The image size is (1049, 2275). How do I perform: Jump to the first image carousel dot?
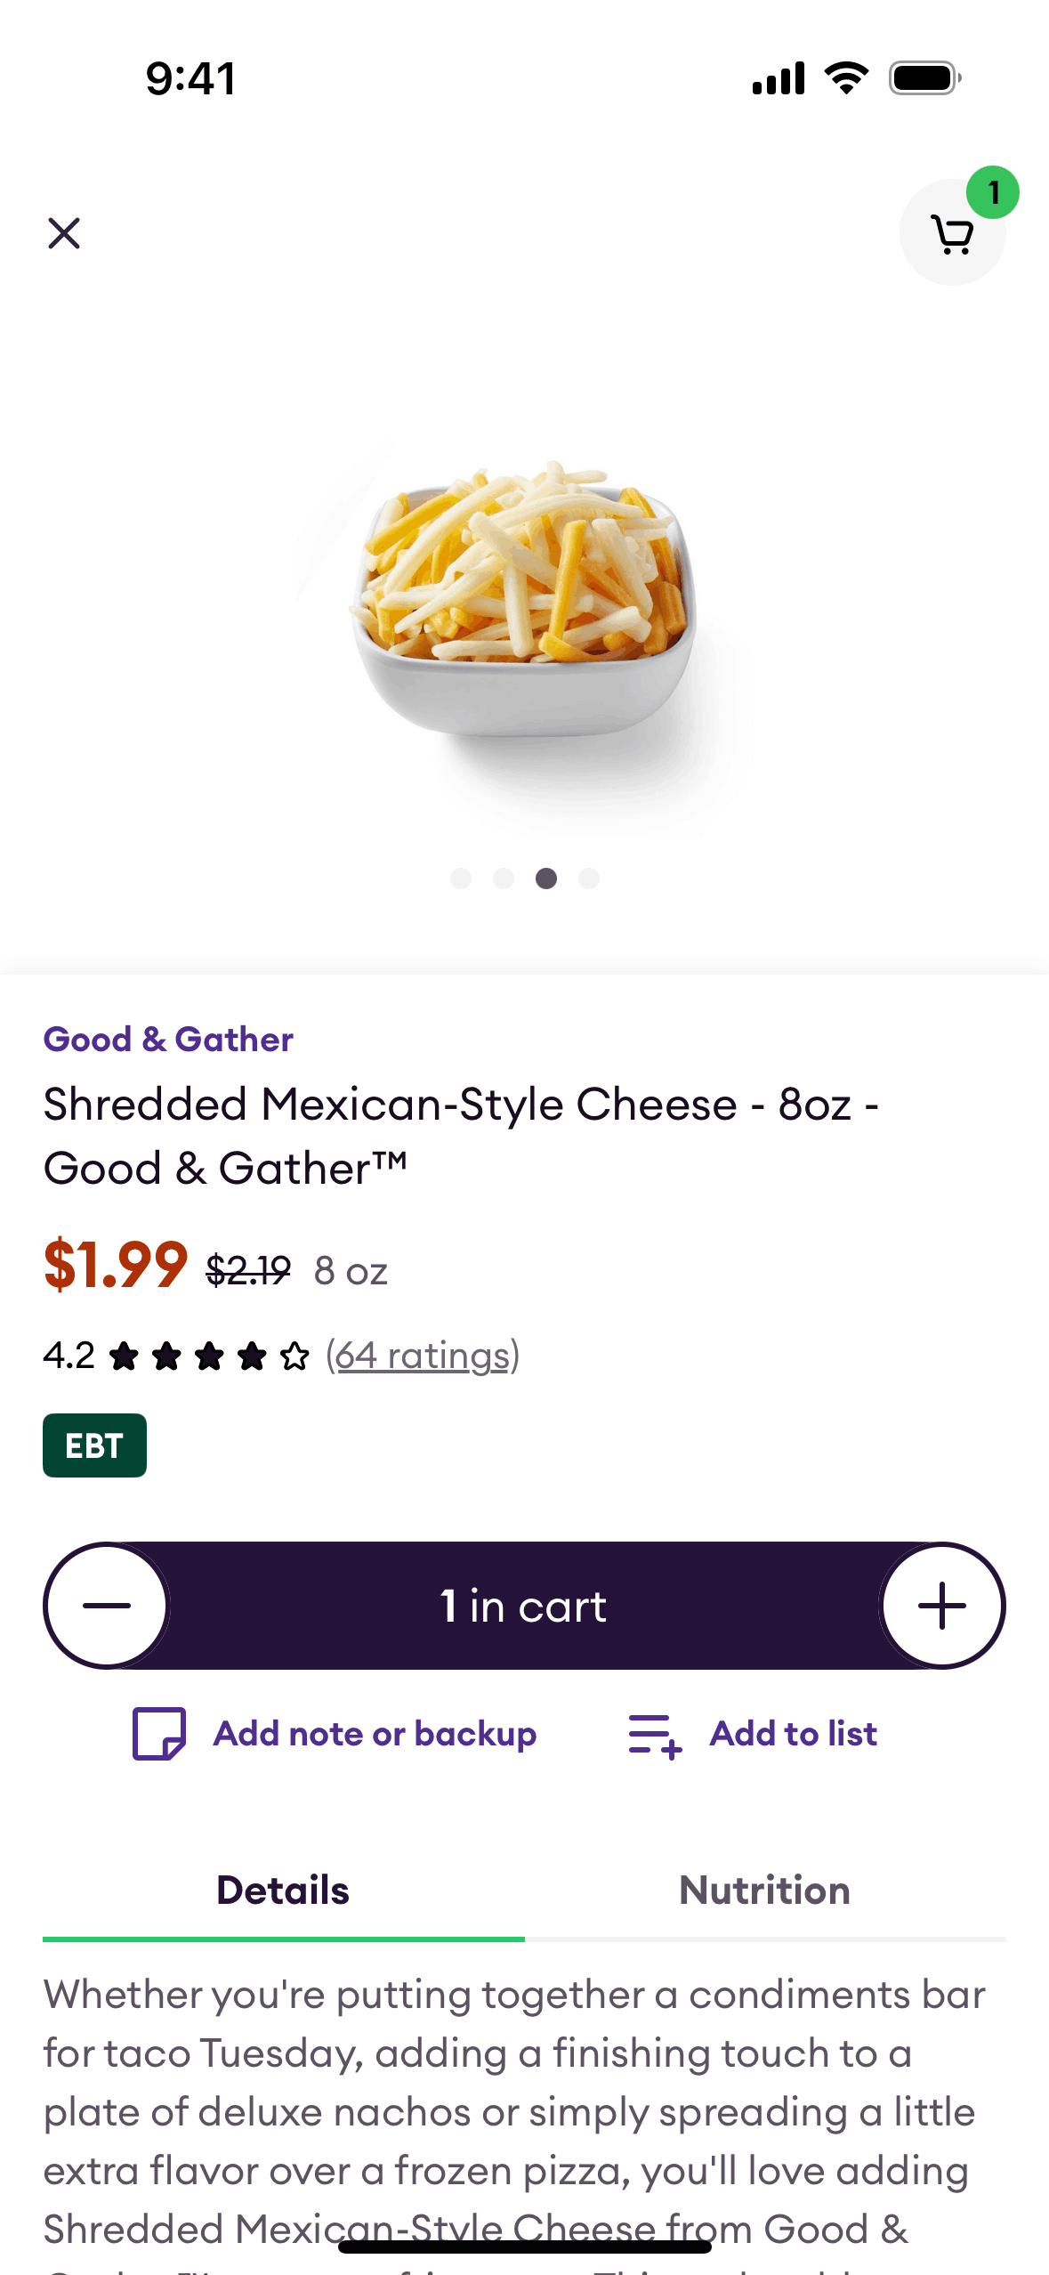[461, 878]
